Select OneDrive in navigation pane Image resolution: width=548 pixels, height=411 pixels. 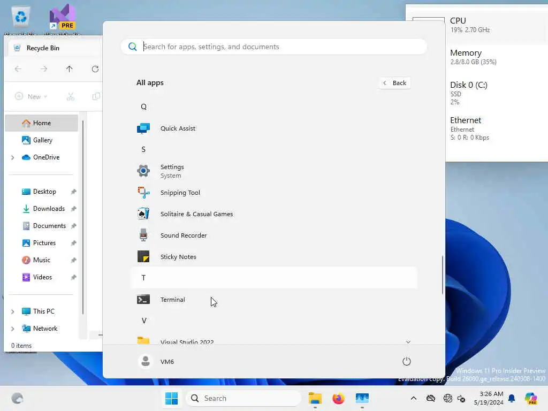pyautogui.click(x=46, y=157)
